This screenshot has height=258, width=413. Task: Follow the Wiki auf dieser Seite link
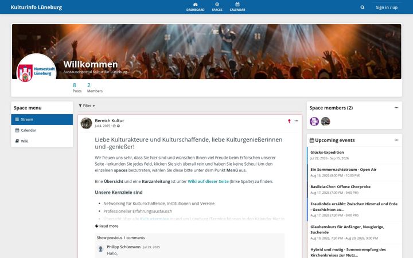click(x=208, y=181)
